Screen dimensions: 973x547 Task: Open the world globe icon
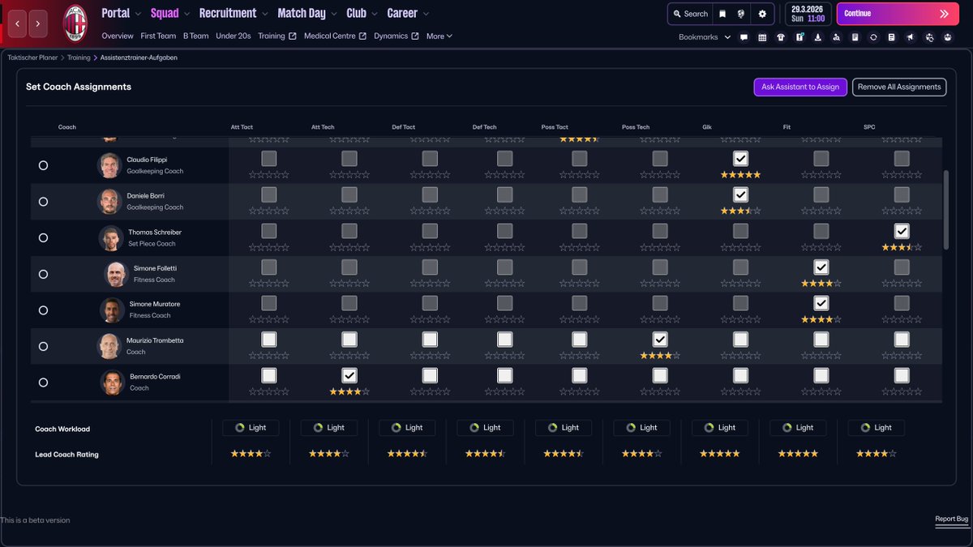click(741, 14)
